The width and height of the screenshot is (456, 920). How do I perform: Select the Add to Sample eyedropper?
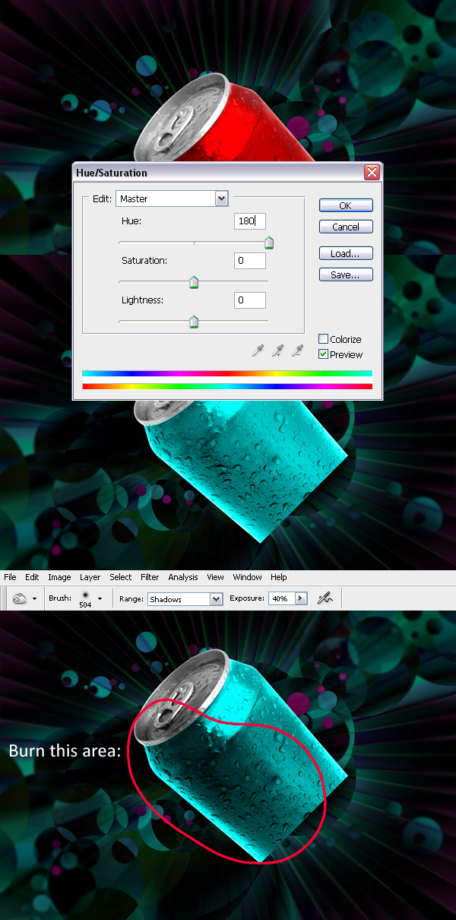278,351
